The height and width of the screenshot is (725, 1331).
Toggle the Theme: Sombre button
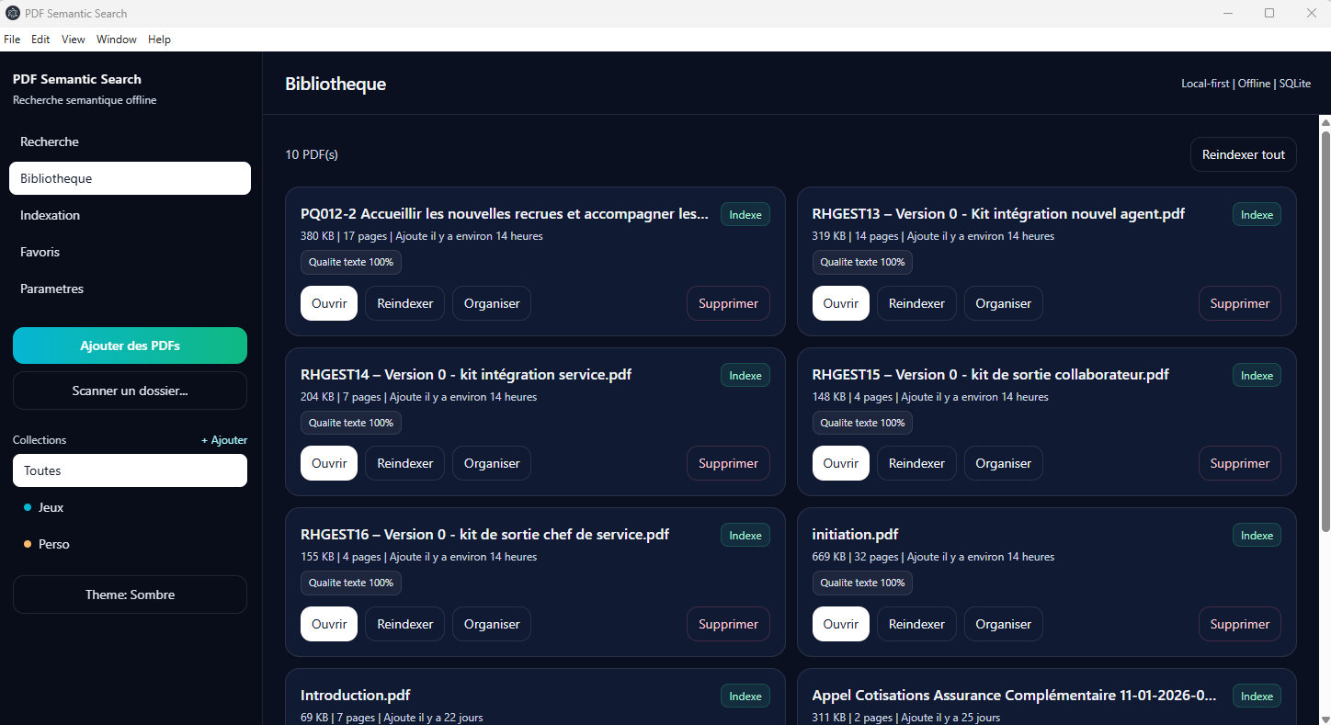130,595
